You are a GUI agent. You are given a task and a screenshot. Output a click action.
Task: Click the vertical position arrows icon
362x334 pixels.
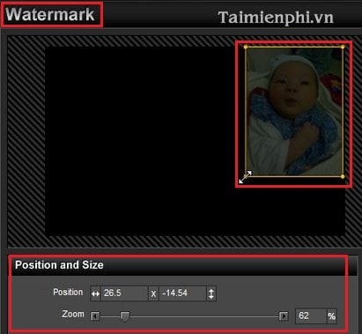point(211,293)
